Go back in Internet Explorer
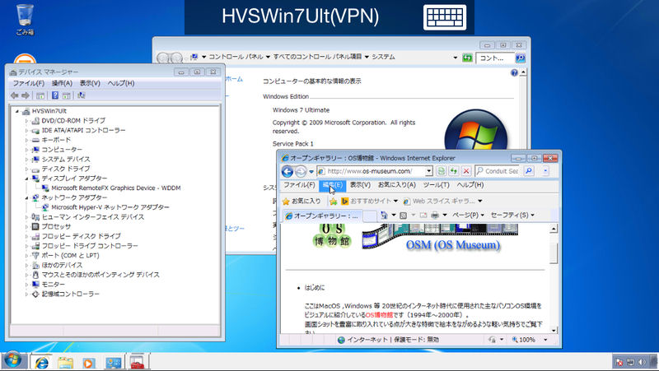Image resolution: width=659 pixels, height=371 pixels. [x=287, y=171]
